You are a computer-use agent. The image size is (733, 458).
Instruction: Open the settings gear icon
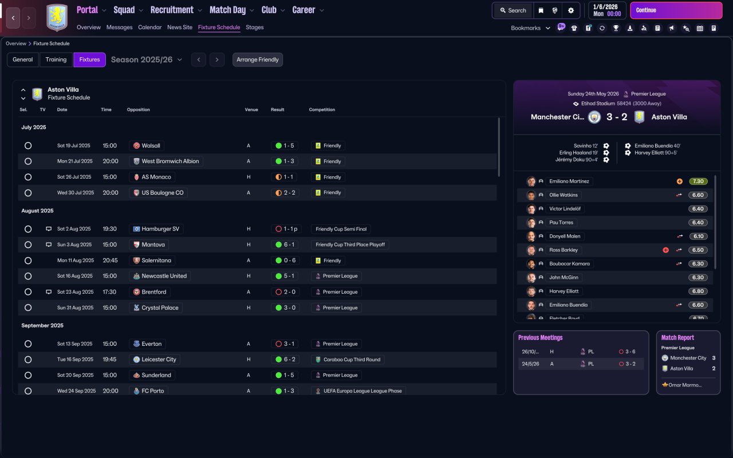571,10
